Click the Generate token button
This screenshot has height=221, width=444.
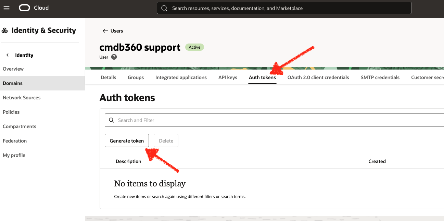coord(127,141)
